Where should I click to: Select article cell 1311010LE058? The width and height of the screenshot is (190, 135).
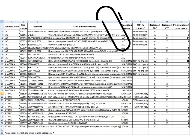tap(38, 41)
